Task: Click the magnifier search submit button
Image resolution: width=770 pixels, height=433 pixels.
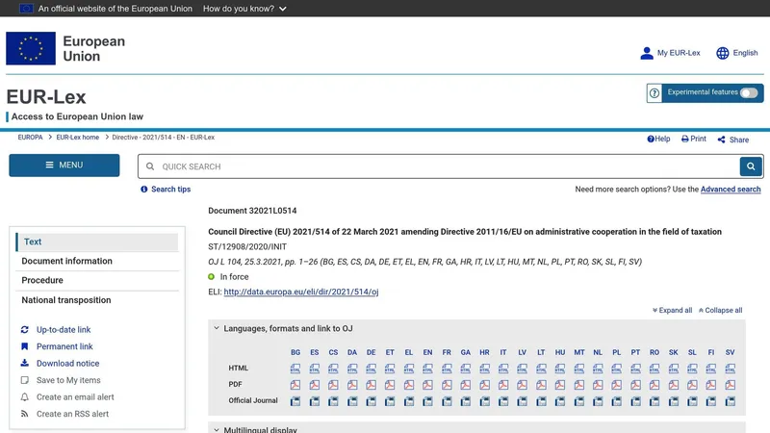Action: (x=751, y=166)
